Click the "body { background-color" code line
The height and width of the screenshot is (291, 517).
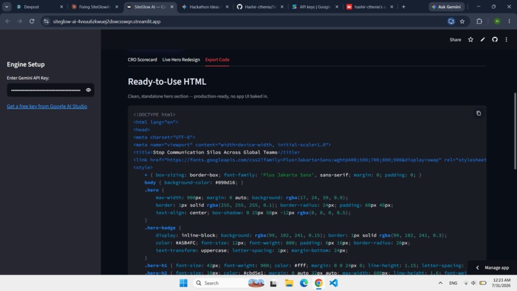[194, 182]
